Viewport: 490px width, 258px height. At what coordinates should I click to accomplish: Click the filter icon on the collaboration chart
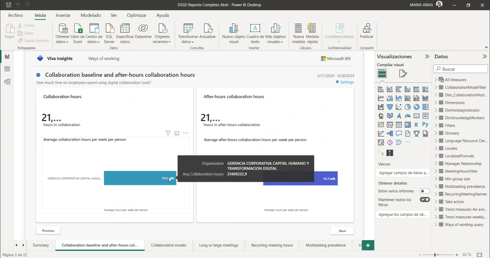[168, 133]
